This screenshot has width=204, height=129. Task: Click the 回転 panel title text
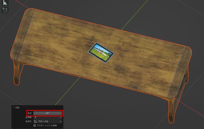tap(17, 108)
